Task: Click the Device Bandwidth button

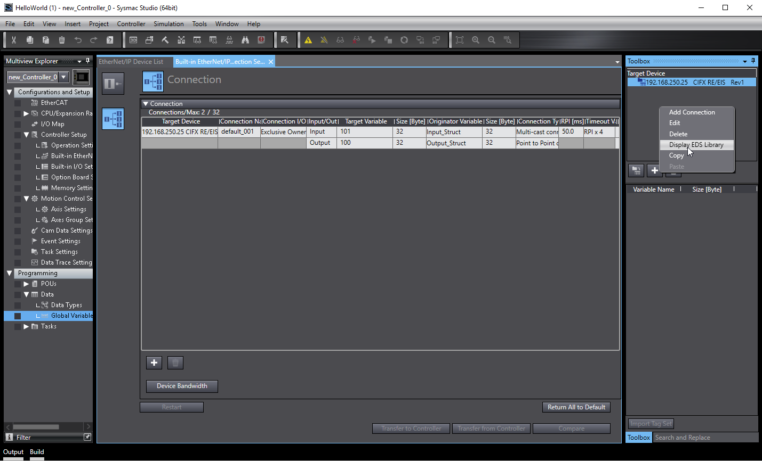Action: pos(182,386)
